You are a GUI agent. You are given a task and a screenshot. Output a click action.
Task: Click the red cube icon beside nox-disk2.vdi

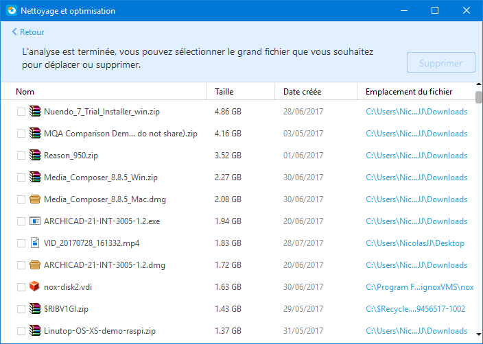point(34,286)
